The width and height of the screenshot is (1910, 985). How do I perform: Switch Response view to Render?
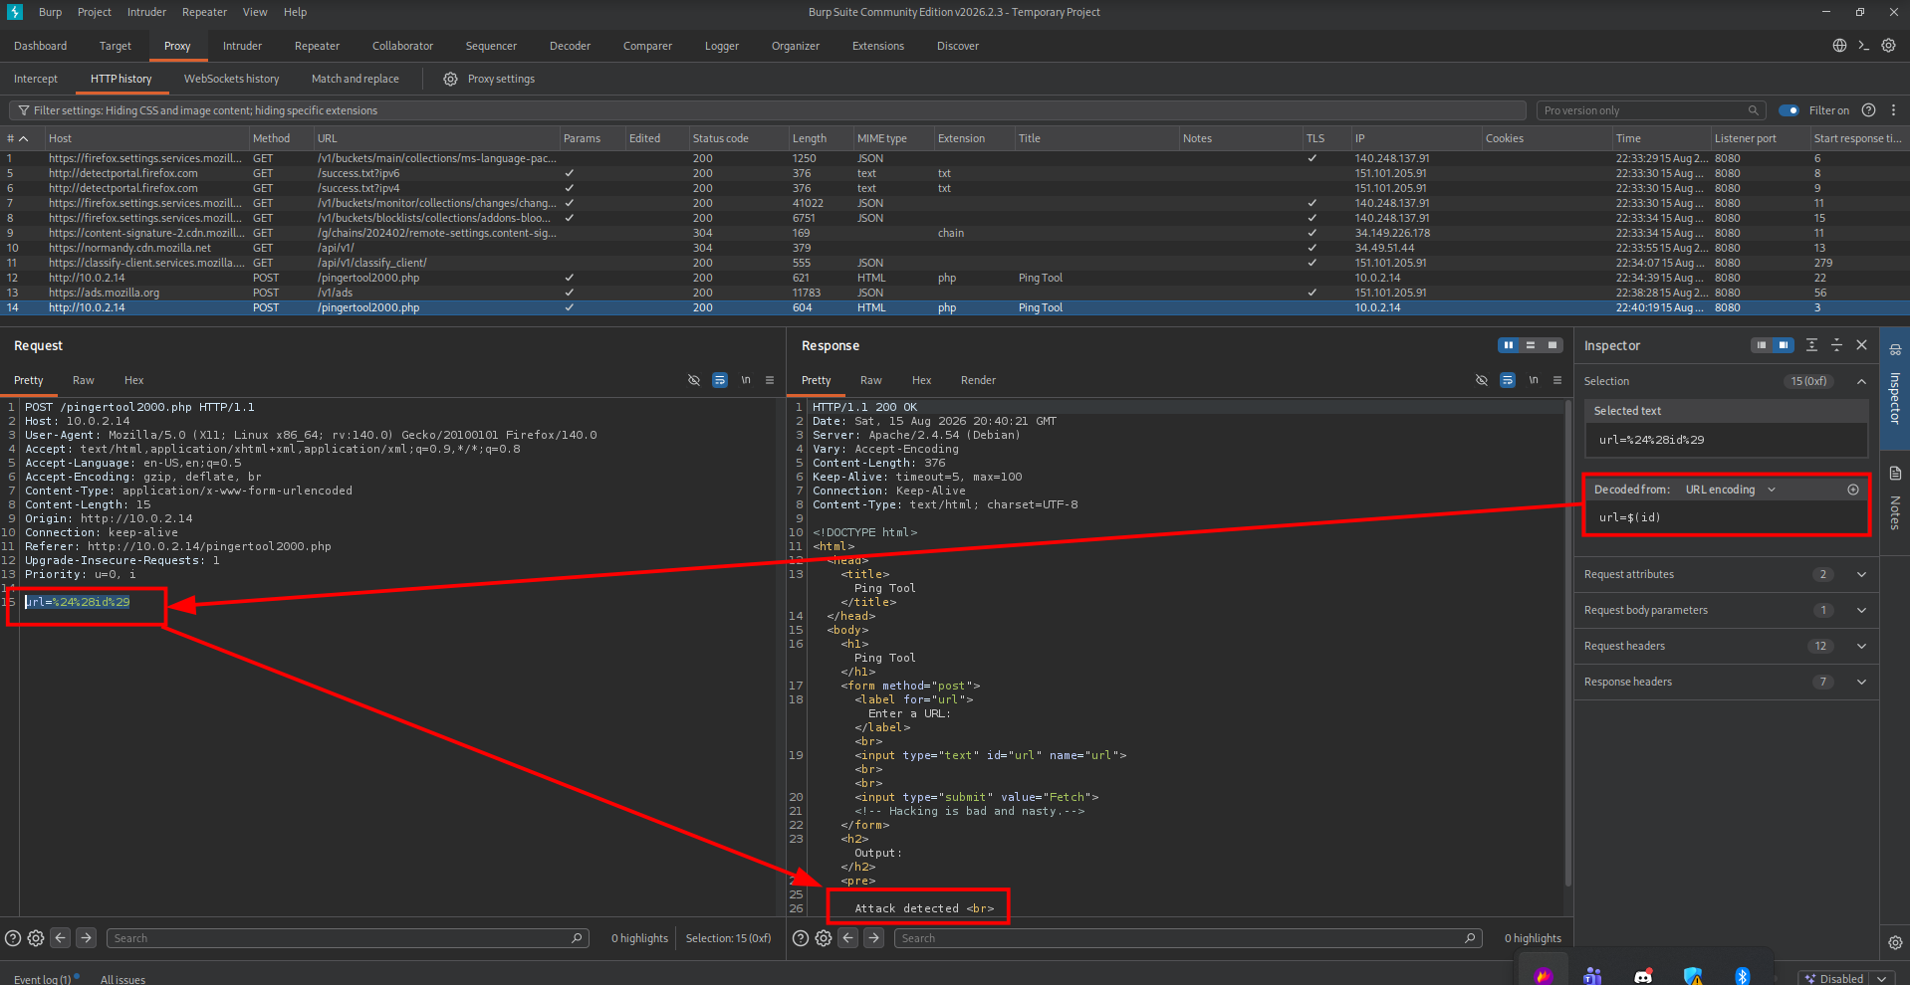[x=978, y=380]
